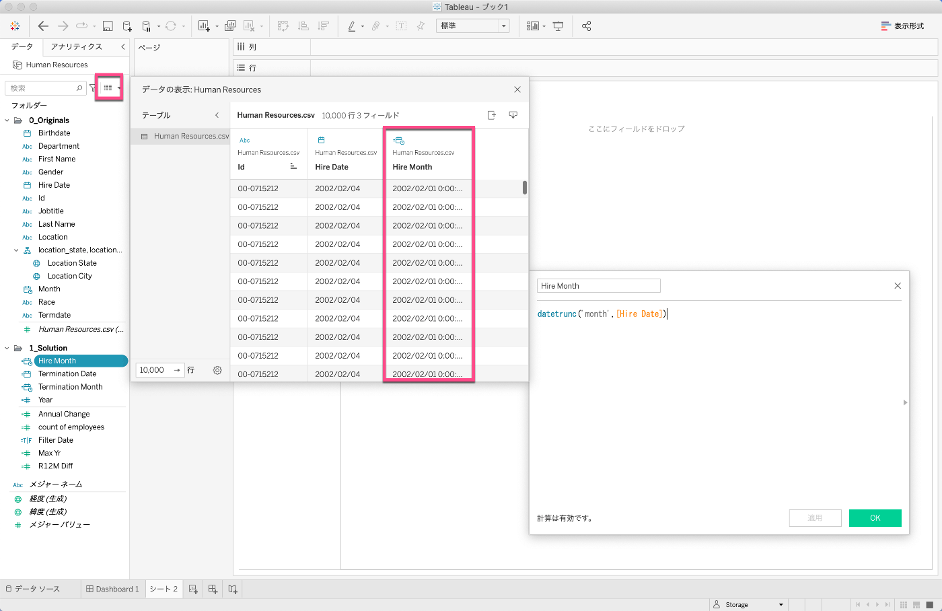The width and height of the screenshot is (942, 611).
Task: Close the calculation editor dialog
Action: [898, 286]
